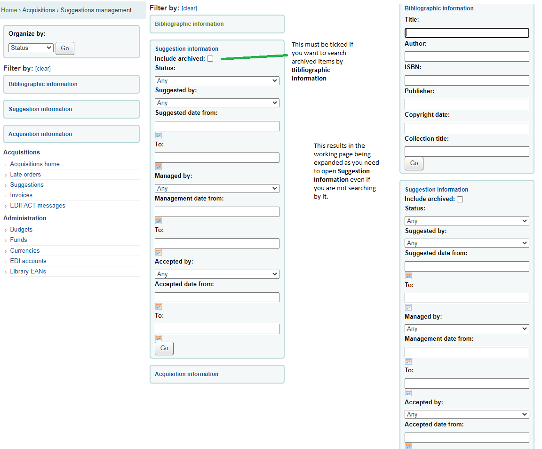This screenshot has width=542, height=449.
Task: Go to Late orders in Acquisitions menu
Action: coord(25,175)
